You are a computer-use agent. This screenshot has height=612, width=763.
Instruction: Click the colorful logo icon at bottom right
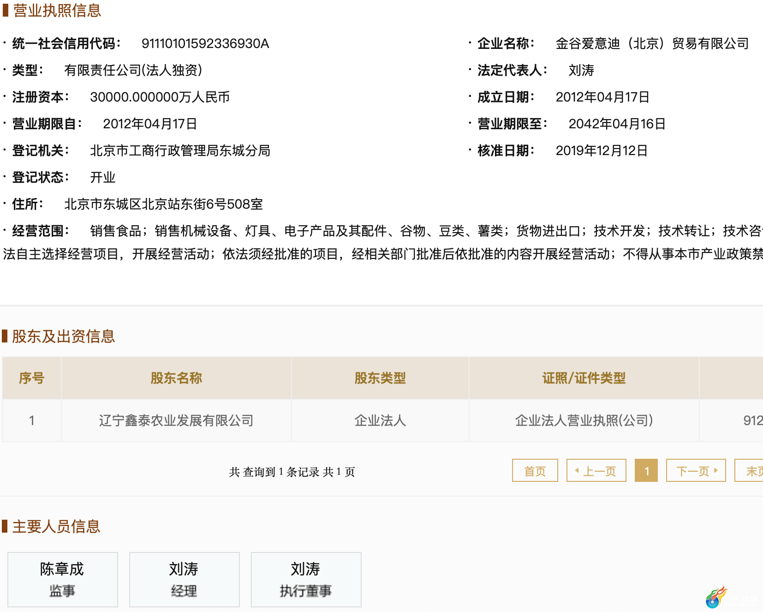[x=716, y=597]
